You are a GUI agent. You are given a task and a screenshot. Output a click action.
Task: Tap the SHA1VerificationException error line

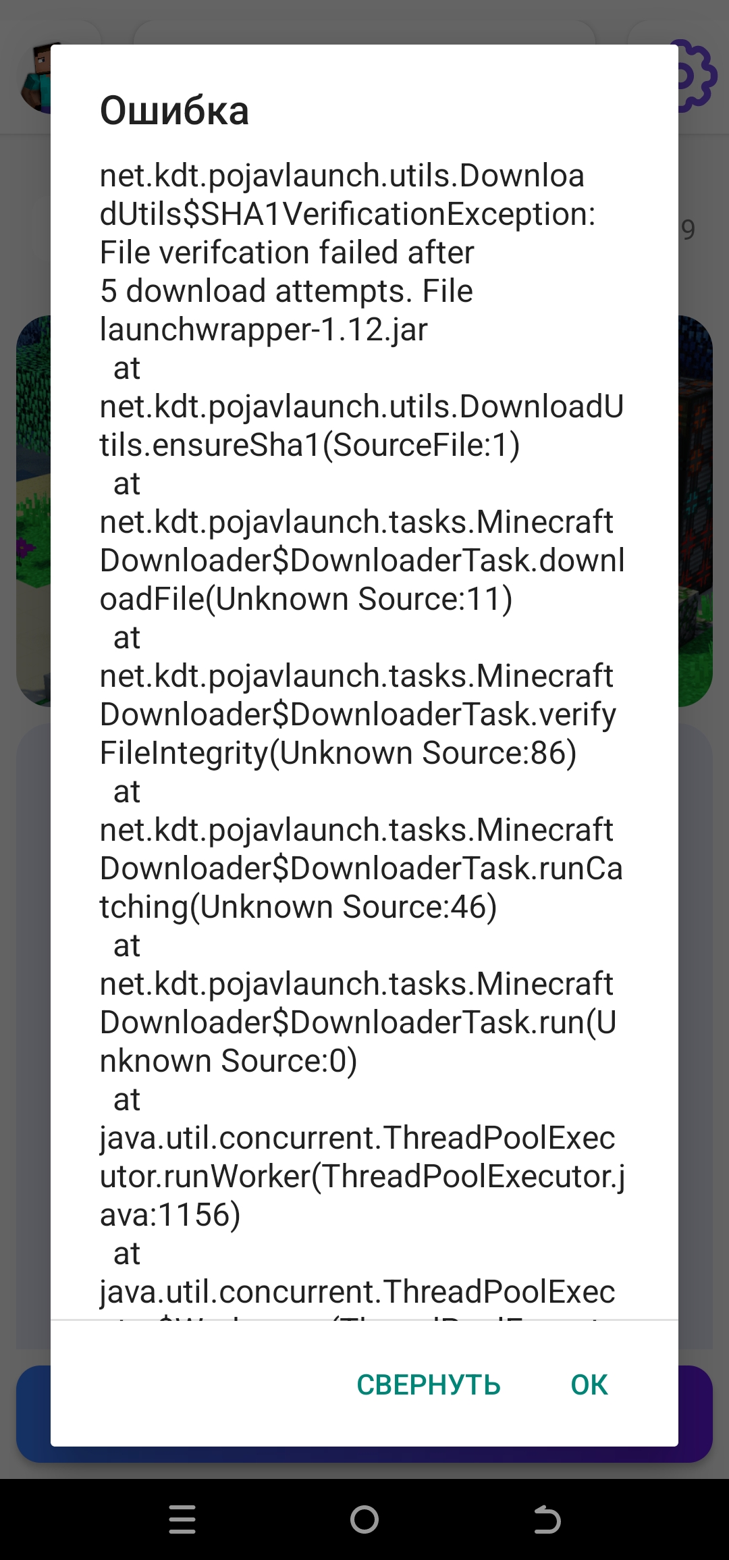[x=348, y=194]
